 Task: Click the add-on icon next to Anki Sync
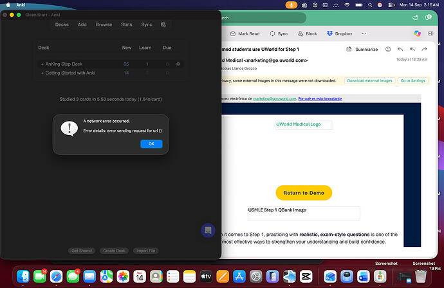pos(163,24)
